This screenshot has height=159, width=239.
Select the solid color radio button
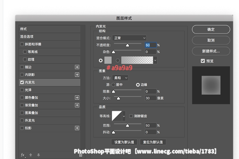pos(101,60)
